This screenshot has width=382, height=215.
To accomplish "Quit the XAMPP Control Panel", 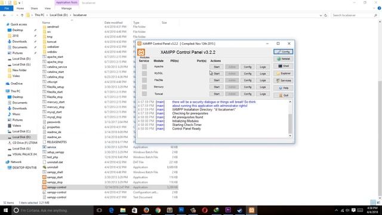I will [283, 96].
